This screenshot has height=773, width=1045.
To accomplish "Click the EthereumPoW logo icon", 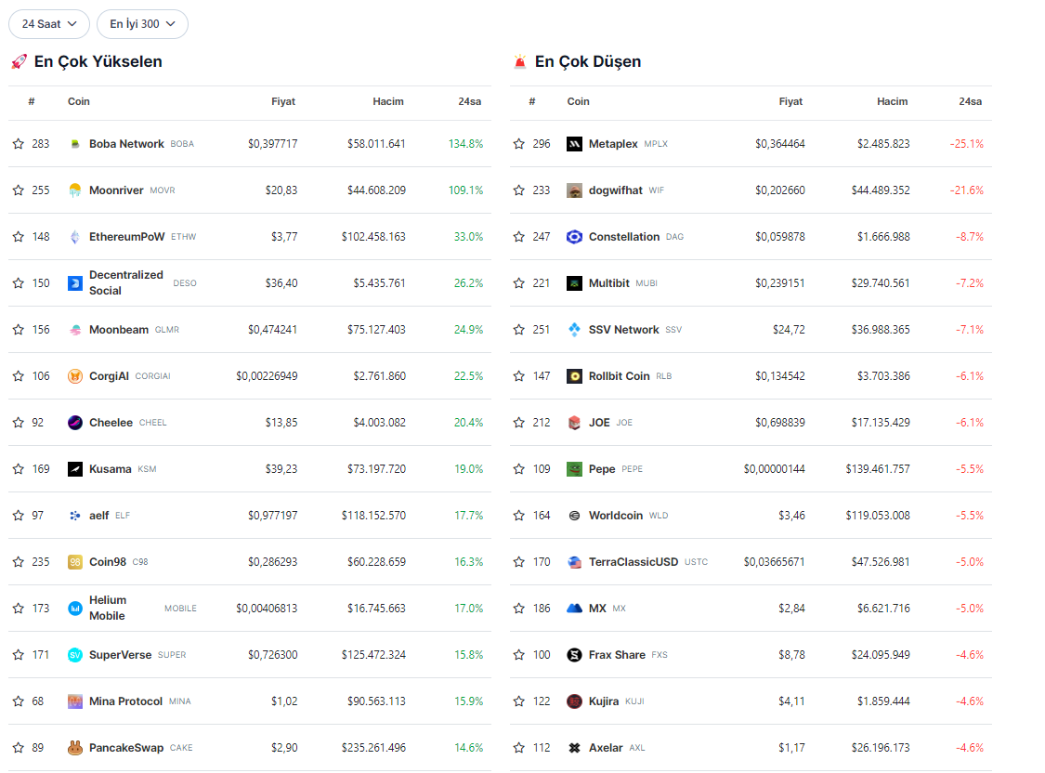I will pyautogui.click(x=75, y=237).
